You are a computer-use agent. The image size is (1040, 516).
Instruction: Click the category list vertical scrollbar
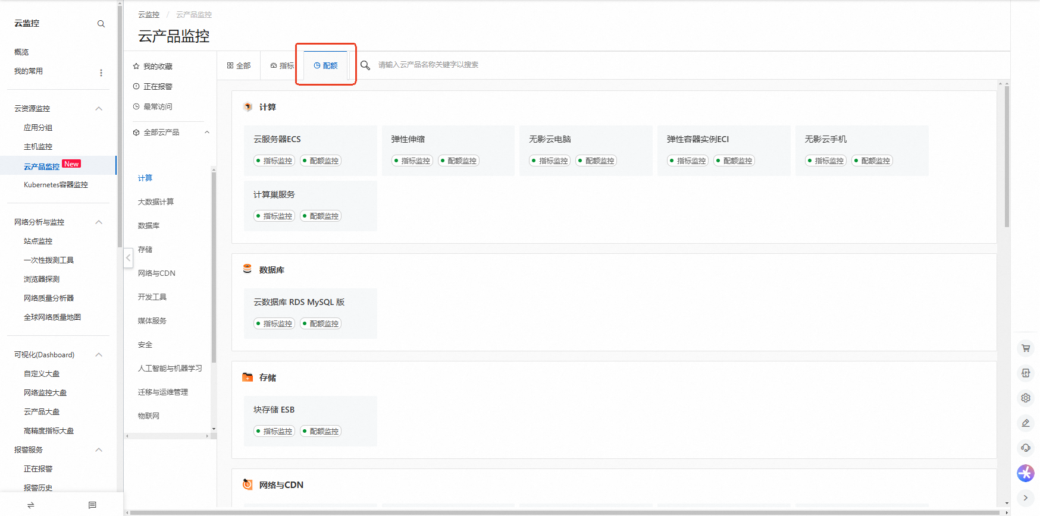pyautogui.click(x=214, y=268)
